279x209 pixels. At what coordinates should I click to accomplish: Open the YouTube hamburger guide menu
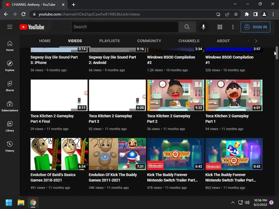[x=10, y=27]
